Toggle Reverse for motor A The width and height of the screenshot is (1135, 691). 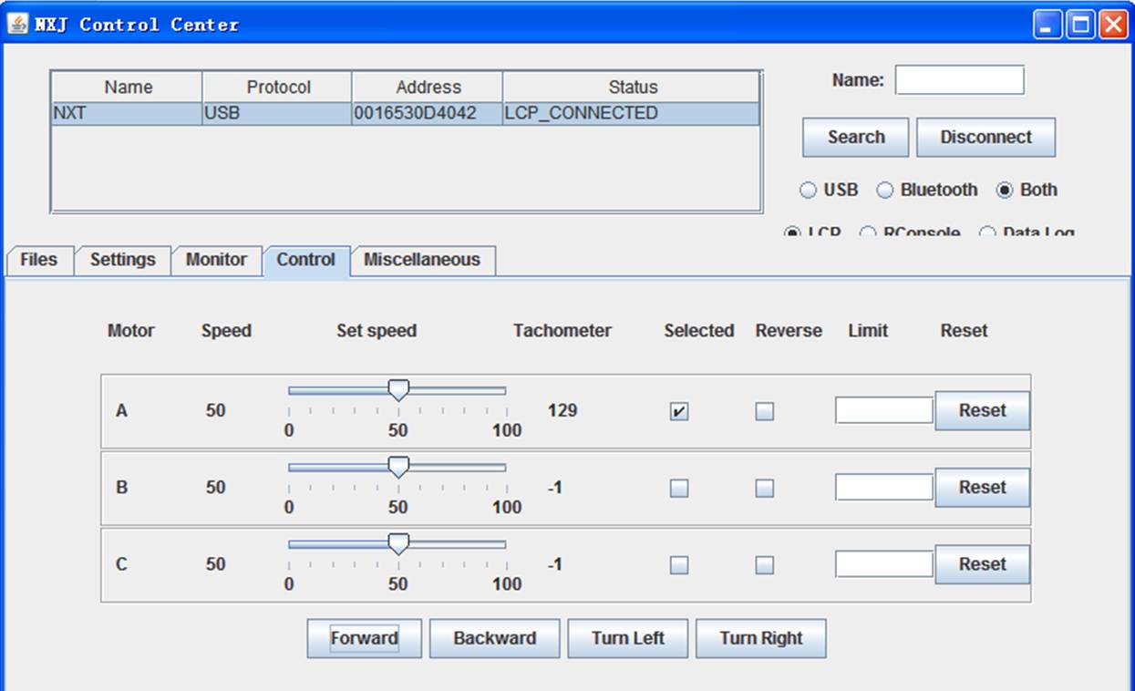[765, 412]
